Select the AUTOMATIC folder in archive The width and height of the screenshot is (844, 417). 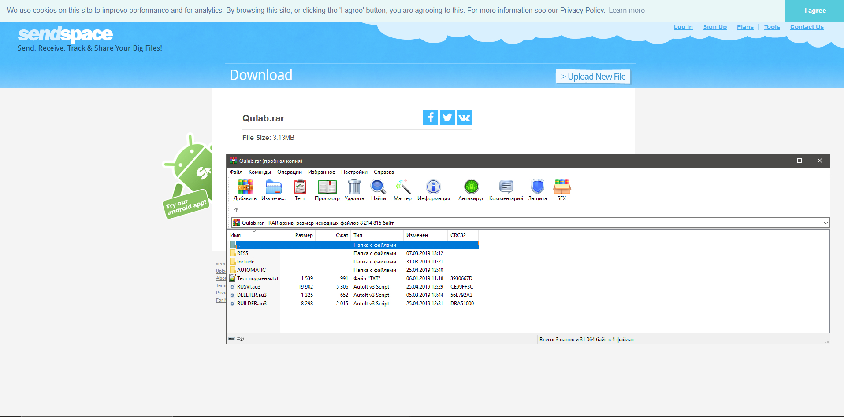[251, 270]
